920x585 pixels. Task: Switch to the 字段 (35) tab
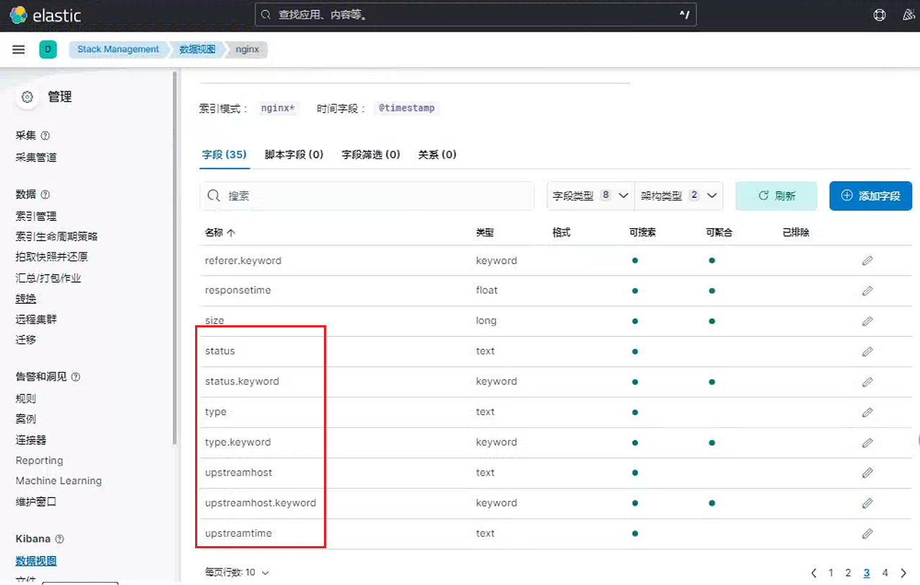225,155
